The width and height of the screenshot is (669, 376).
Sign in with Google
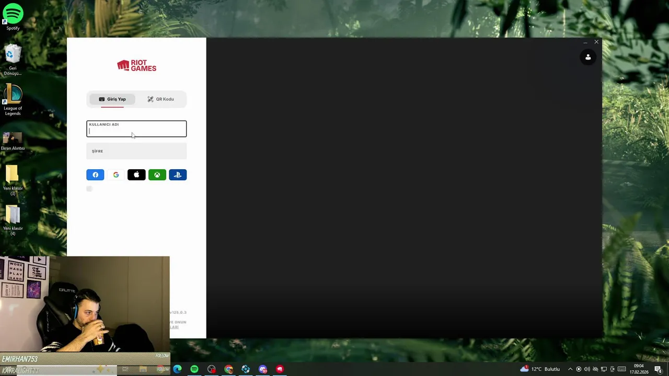(116, 175)
